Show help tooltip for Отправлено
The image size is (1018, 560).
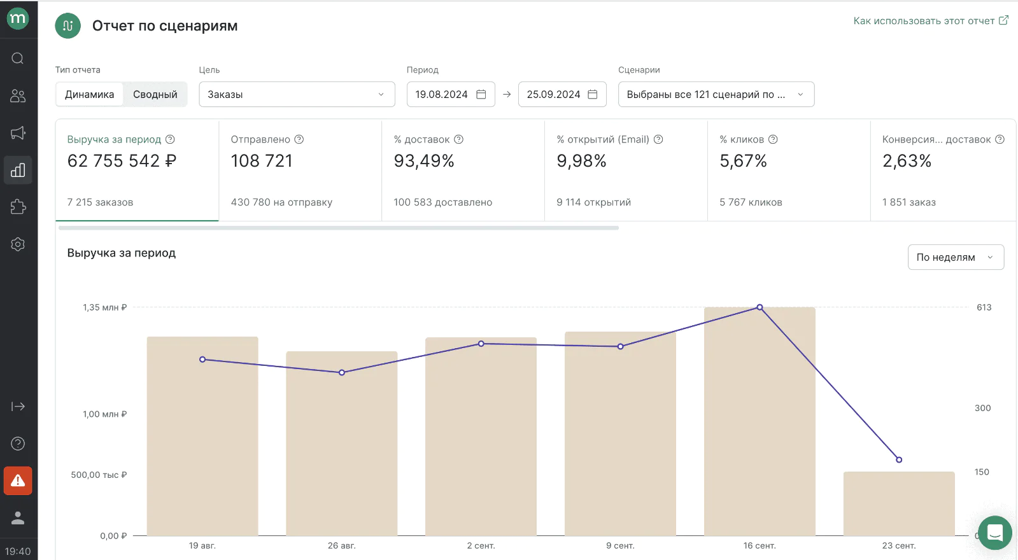click(299, 139)
